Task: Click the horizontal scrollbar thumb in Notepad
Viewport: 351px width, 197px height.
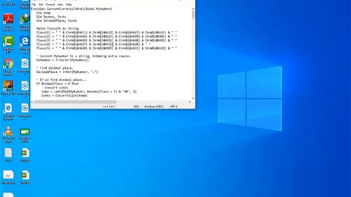Action: (x=75, y=102)
